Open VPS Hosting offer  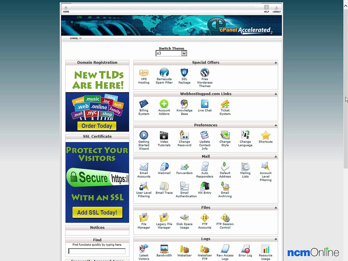click(144, 76)
